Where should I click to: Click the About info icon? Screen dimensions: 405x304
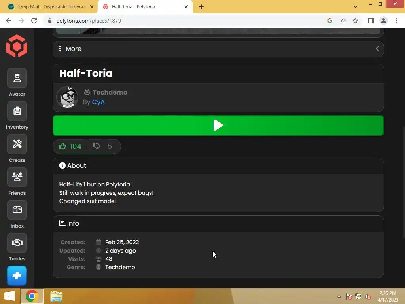[62, 166]
